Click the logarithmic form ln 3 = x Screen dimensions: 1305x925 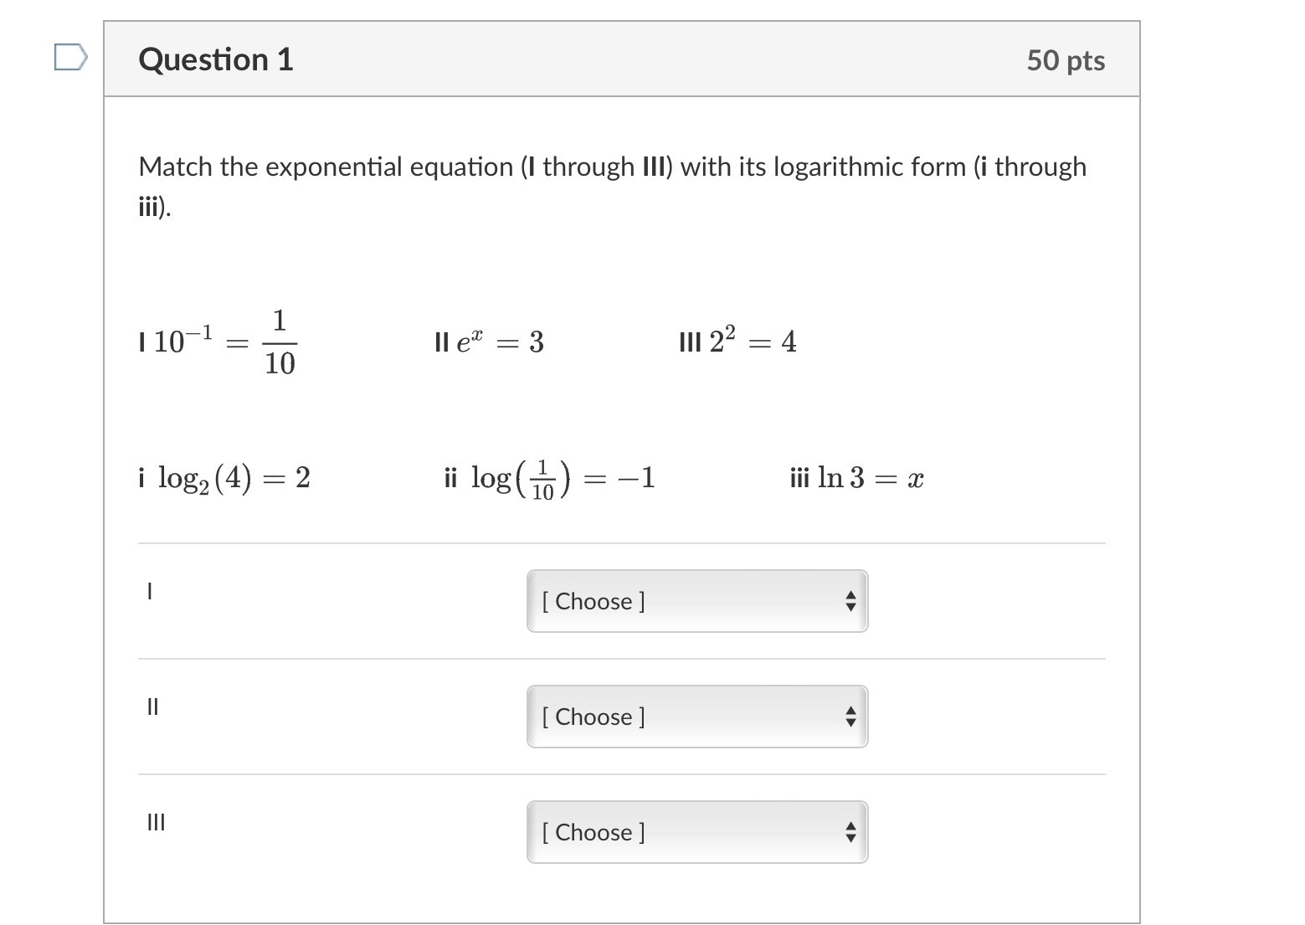(855, 477)
